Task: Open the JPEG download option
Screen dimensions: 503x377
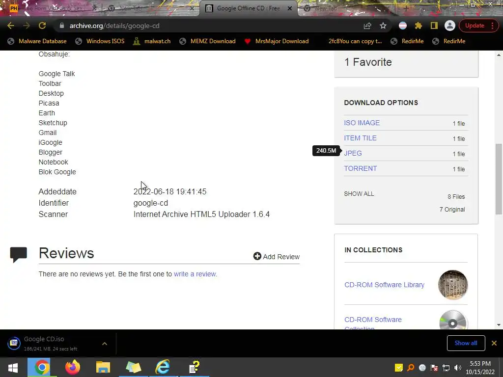Action: click(353, 153)
